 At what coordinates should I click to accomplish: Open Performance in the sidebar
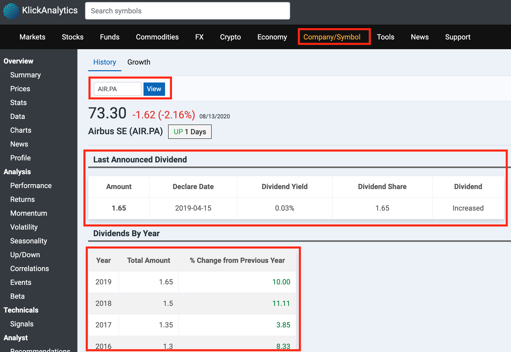click(31, 185)
